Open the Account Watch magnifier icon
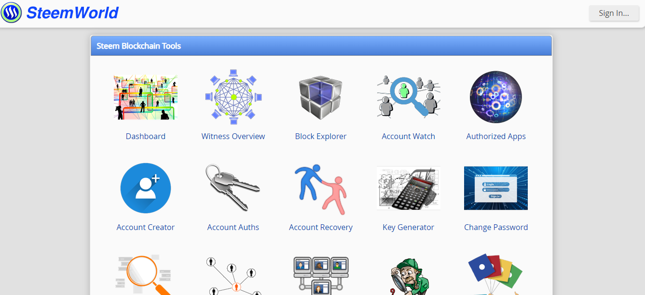Screen dimensions: 645x295 (409, 97)
